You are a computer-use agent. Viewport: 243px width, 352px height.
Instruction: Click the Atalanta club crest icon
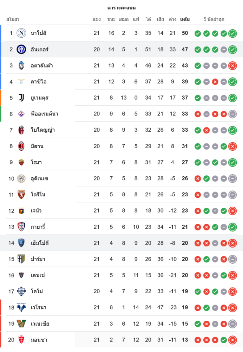coord(21,65)
